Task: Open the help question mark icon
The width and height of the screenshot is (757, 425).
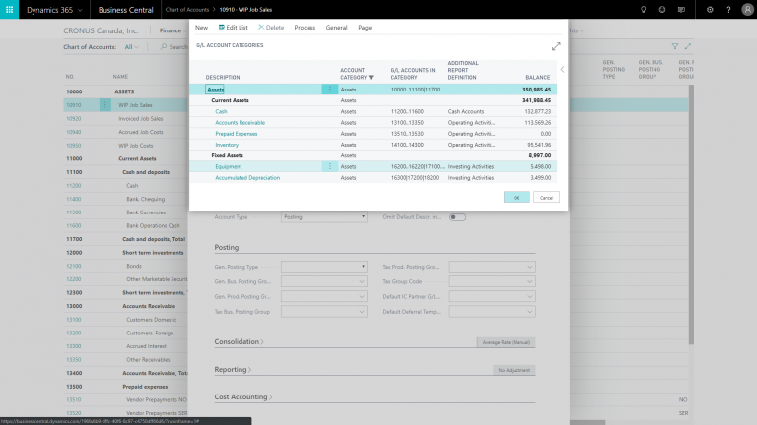Action: (728, 10)
